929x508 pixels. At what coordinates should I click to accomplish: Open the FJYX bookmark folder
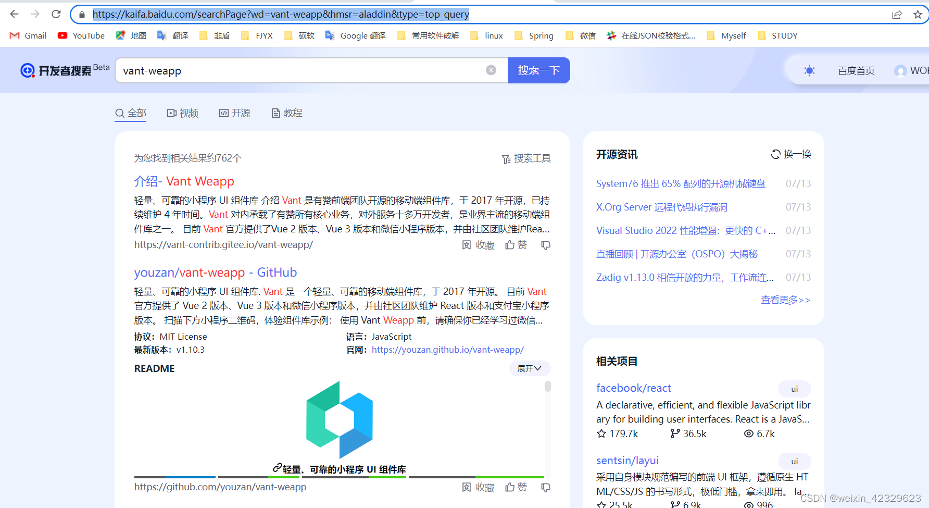(x=257, y=35)
